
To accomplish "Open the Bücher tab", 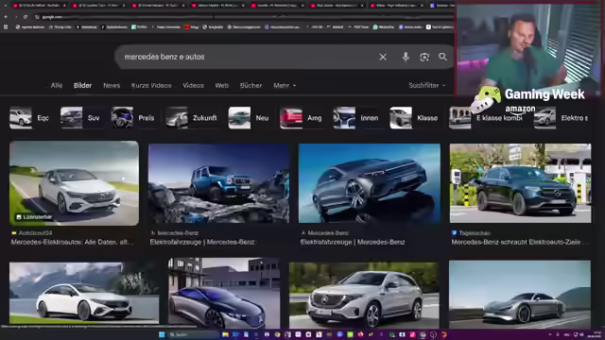I will [251, 86].
